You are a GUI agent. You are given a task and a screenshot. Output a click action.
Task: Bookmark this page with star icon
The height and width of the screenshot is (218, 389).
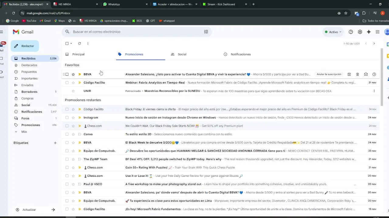pos(346,13)
